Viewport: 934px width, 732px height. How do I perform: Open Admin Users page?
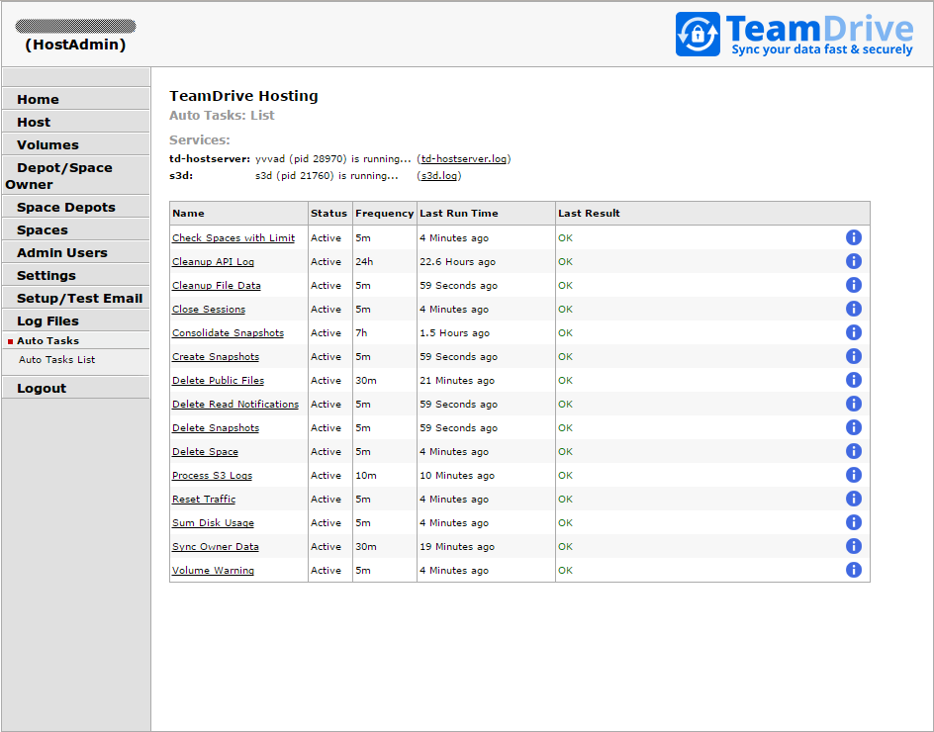pos(75,252)
